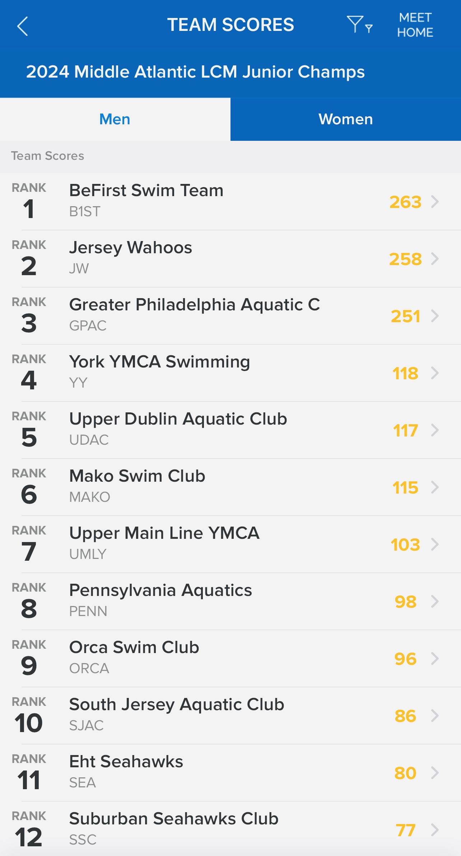Open the filter funnel icon

[x=359, y=24]
